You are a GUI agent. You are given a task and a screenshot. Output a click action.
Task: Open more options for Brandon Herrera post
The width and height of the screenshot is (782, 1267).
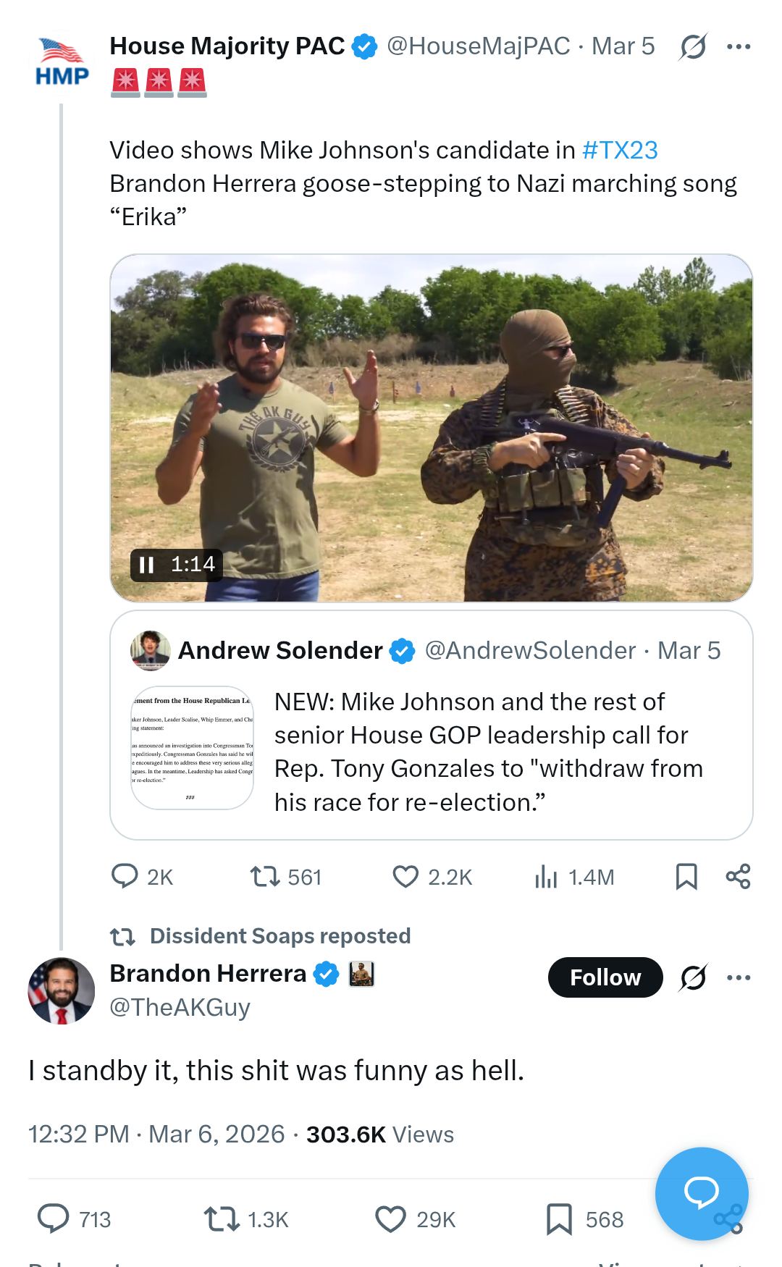click(x=739, y=977)
